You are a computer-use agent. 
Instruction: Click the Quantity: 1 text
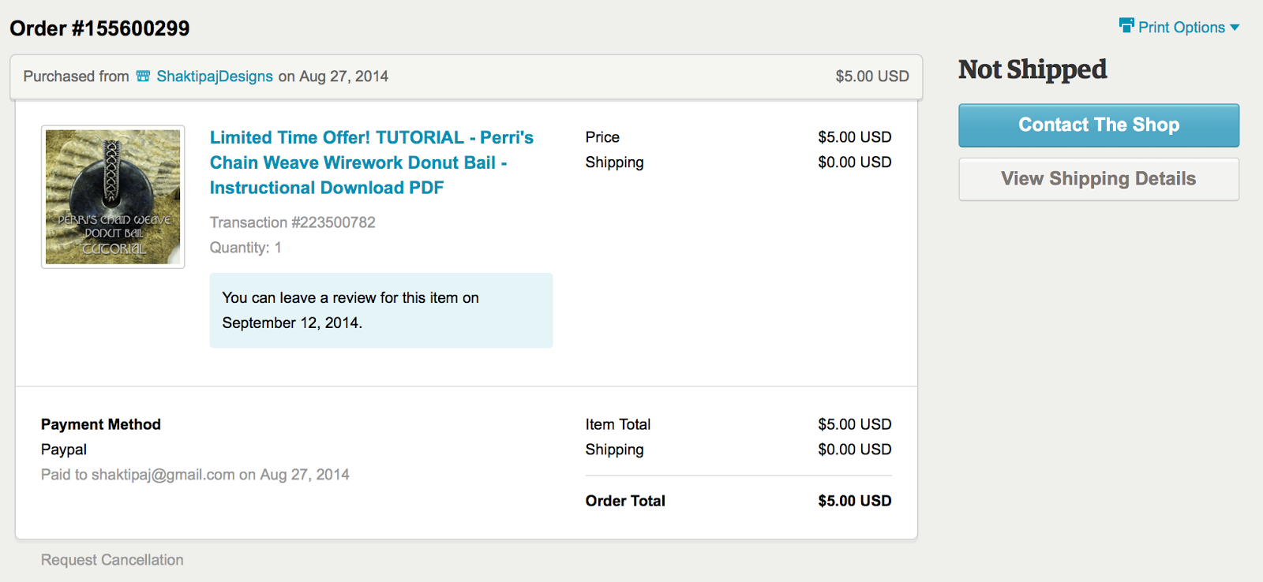[x=245, y=248]
